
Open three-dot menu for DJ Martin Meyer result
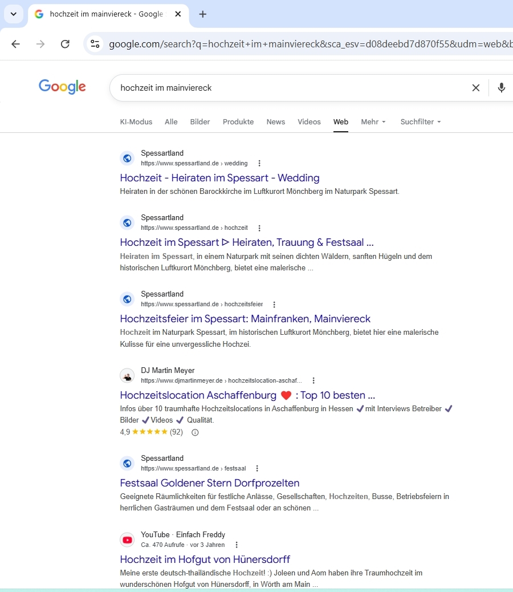click(x=313, y=380)
